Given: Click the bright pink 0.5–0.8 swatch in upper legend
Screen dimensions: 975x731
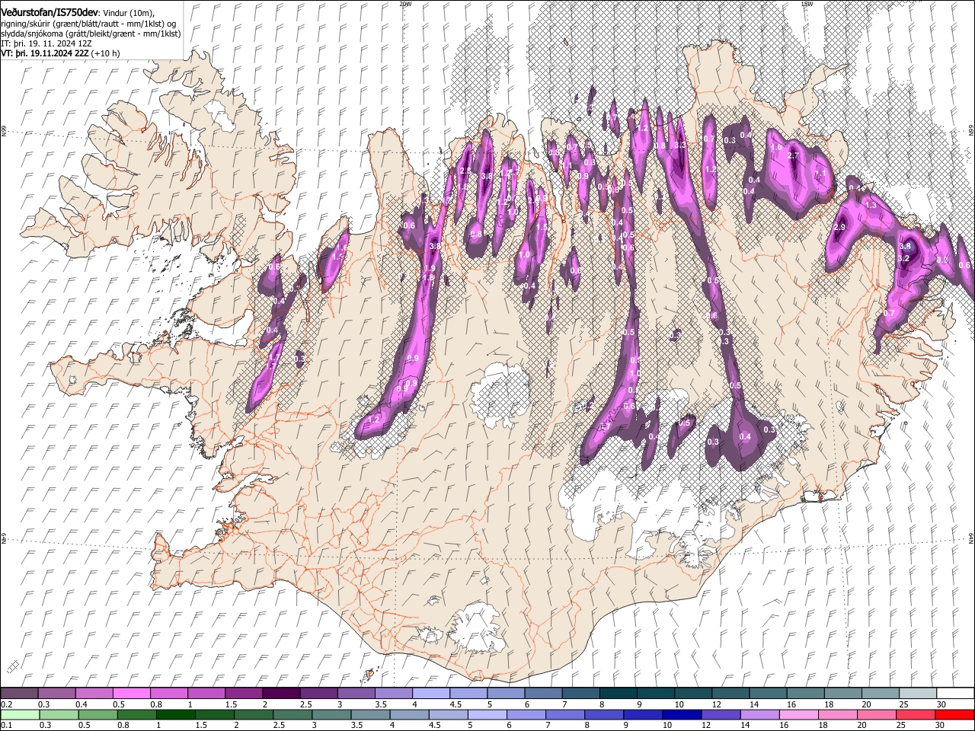Looking at the screenshot, I should [131, 694].
